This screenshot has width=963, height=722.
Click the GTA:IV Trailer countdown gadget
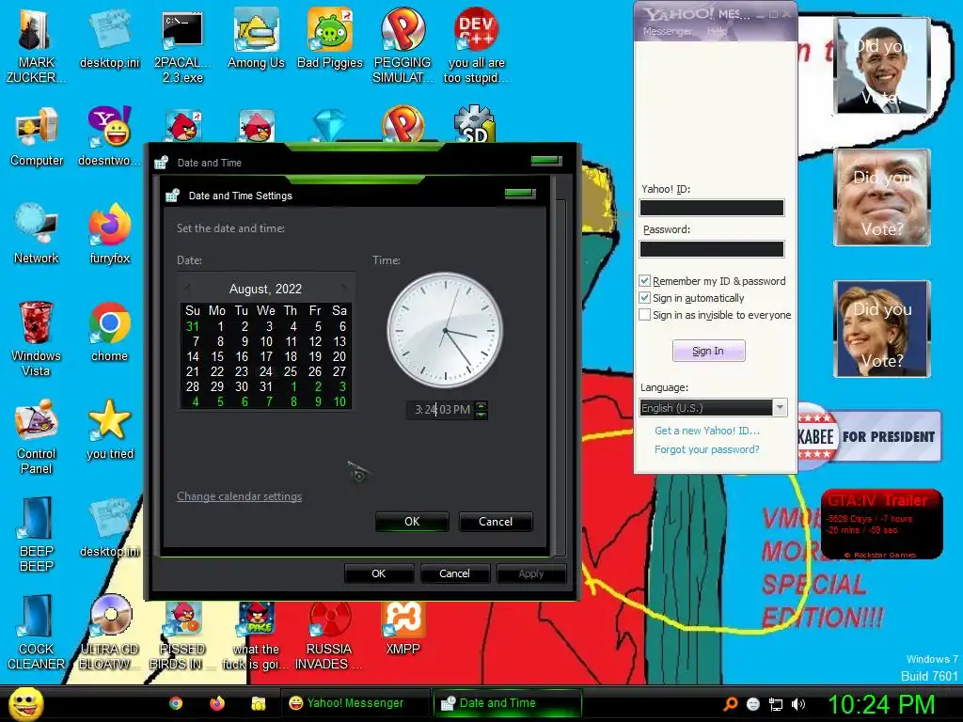881,524
